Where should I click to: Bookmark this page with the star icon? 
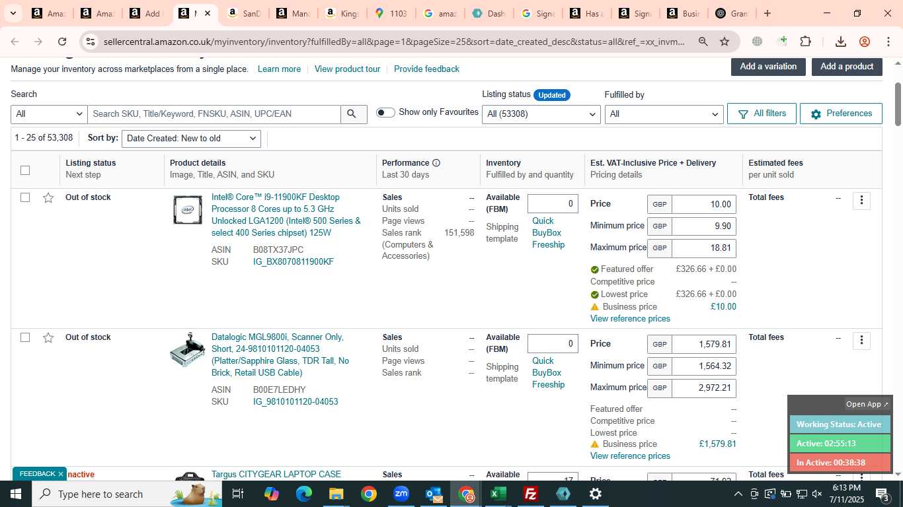(725, 42)
